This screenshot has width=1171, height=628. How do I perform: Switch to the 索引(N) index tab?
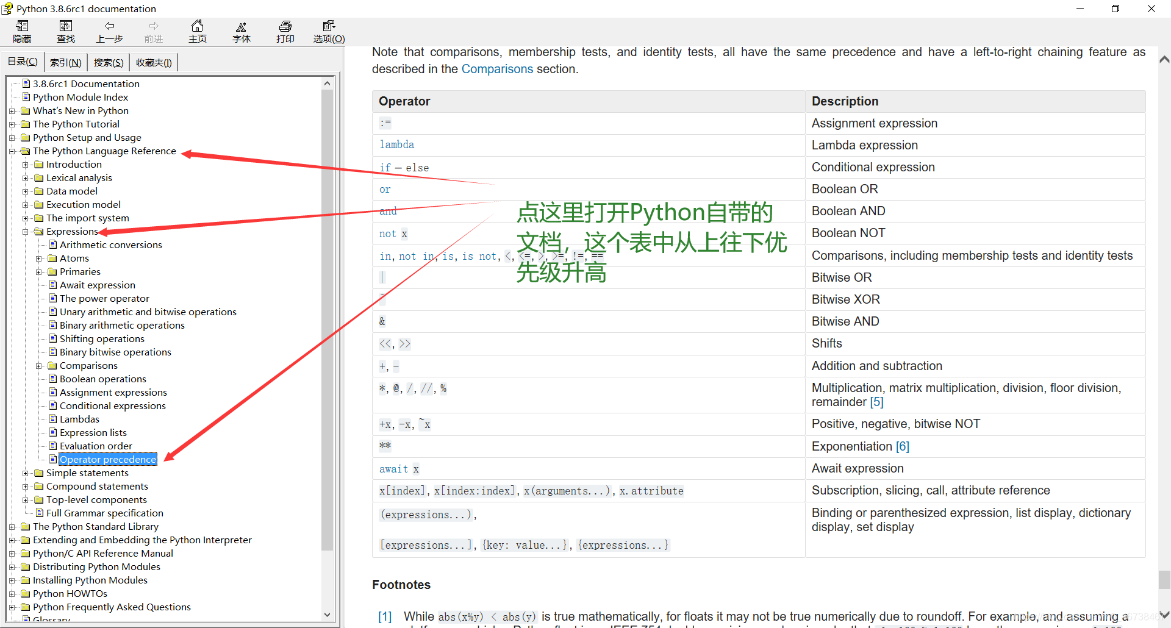tap(65, 62)
